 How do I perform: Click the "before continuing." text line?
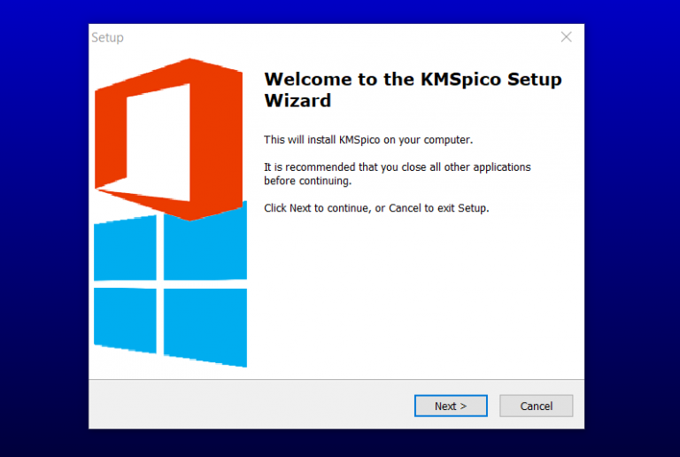(x=307, y=181)
